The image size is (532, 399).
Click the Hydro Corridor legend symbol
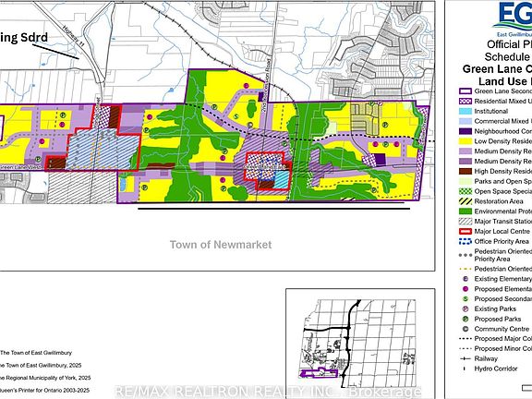tap(465, 369)
